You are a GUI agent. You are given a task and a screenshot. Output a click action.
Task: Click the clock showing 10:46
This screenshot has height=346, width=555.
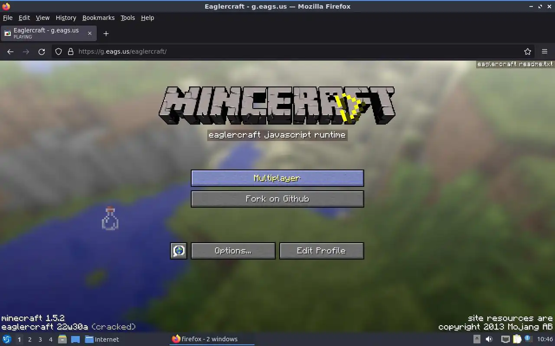click(545, 340)
